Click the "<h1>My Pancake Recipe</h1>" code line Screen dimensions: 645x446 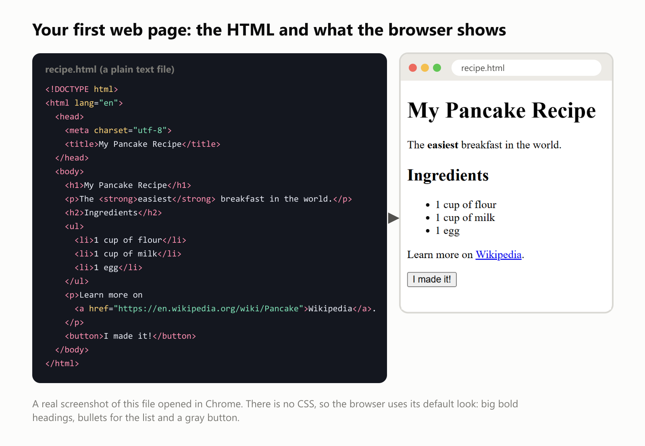pos(128,185)
